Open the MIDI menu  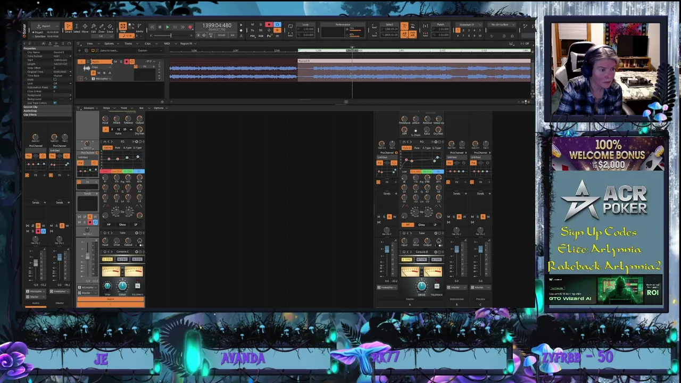coord(167,44)
